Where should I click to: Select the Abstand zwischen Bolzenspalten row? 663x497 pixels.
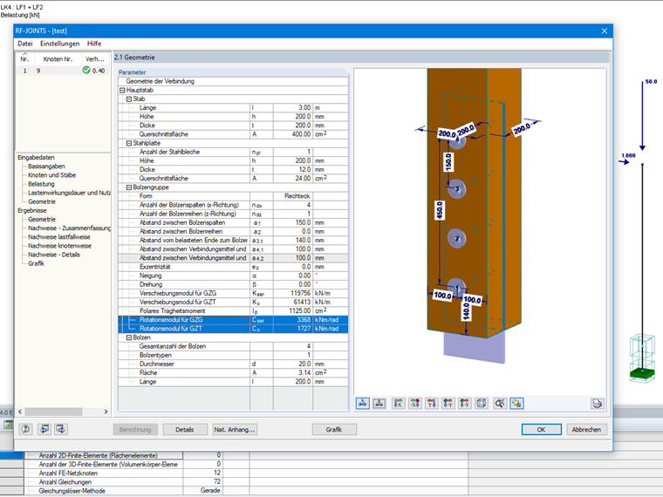point(233,222)
